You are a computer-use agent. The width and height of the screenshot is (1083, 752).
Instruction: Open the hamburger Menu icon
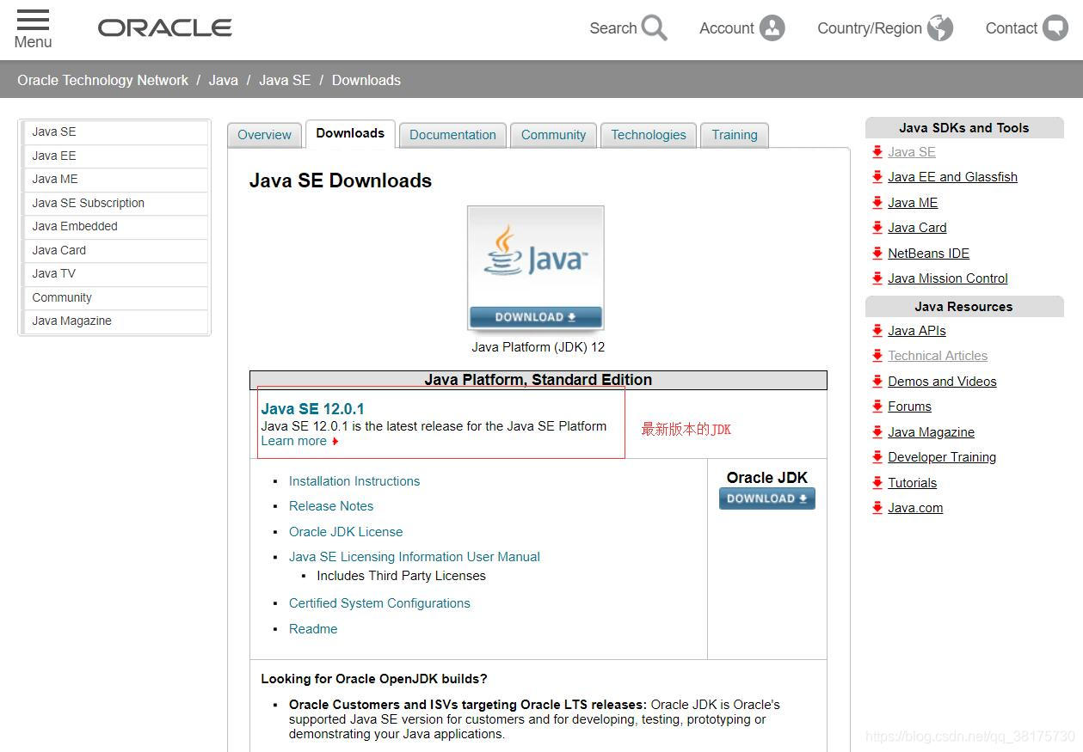pyautogui.click(x=33, y=20)
